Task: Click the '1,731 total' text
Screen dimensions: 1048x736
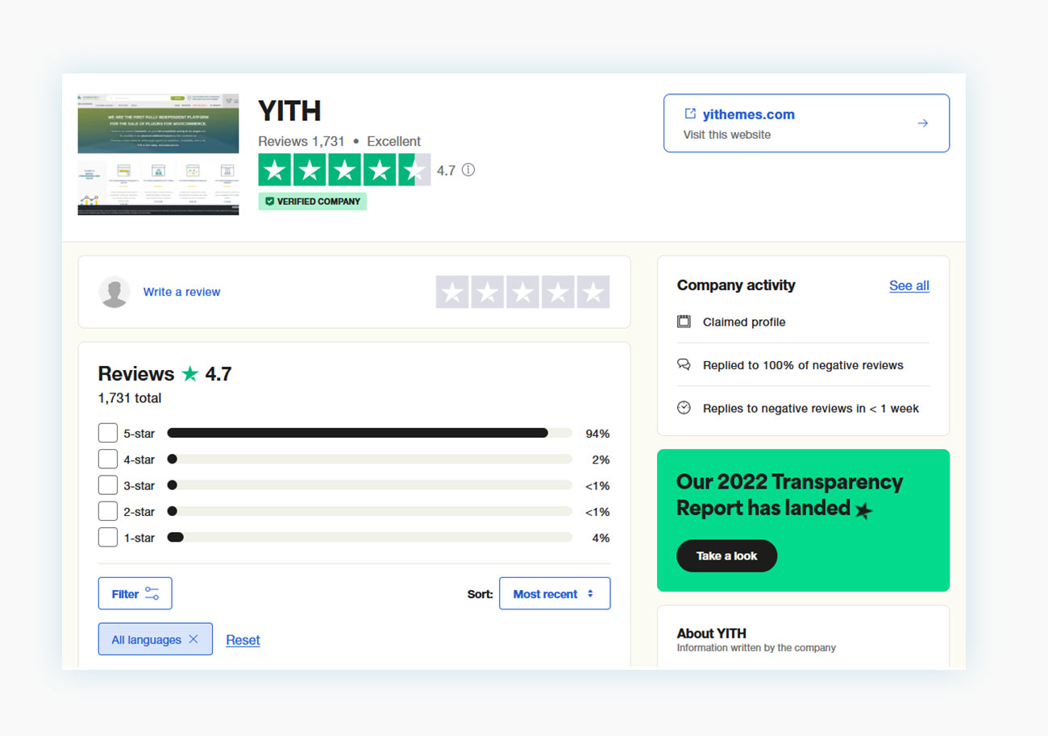Action: click(x=130, y=398)
